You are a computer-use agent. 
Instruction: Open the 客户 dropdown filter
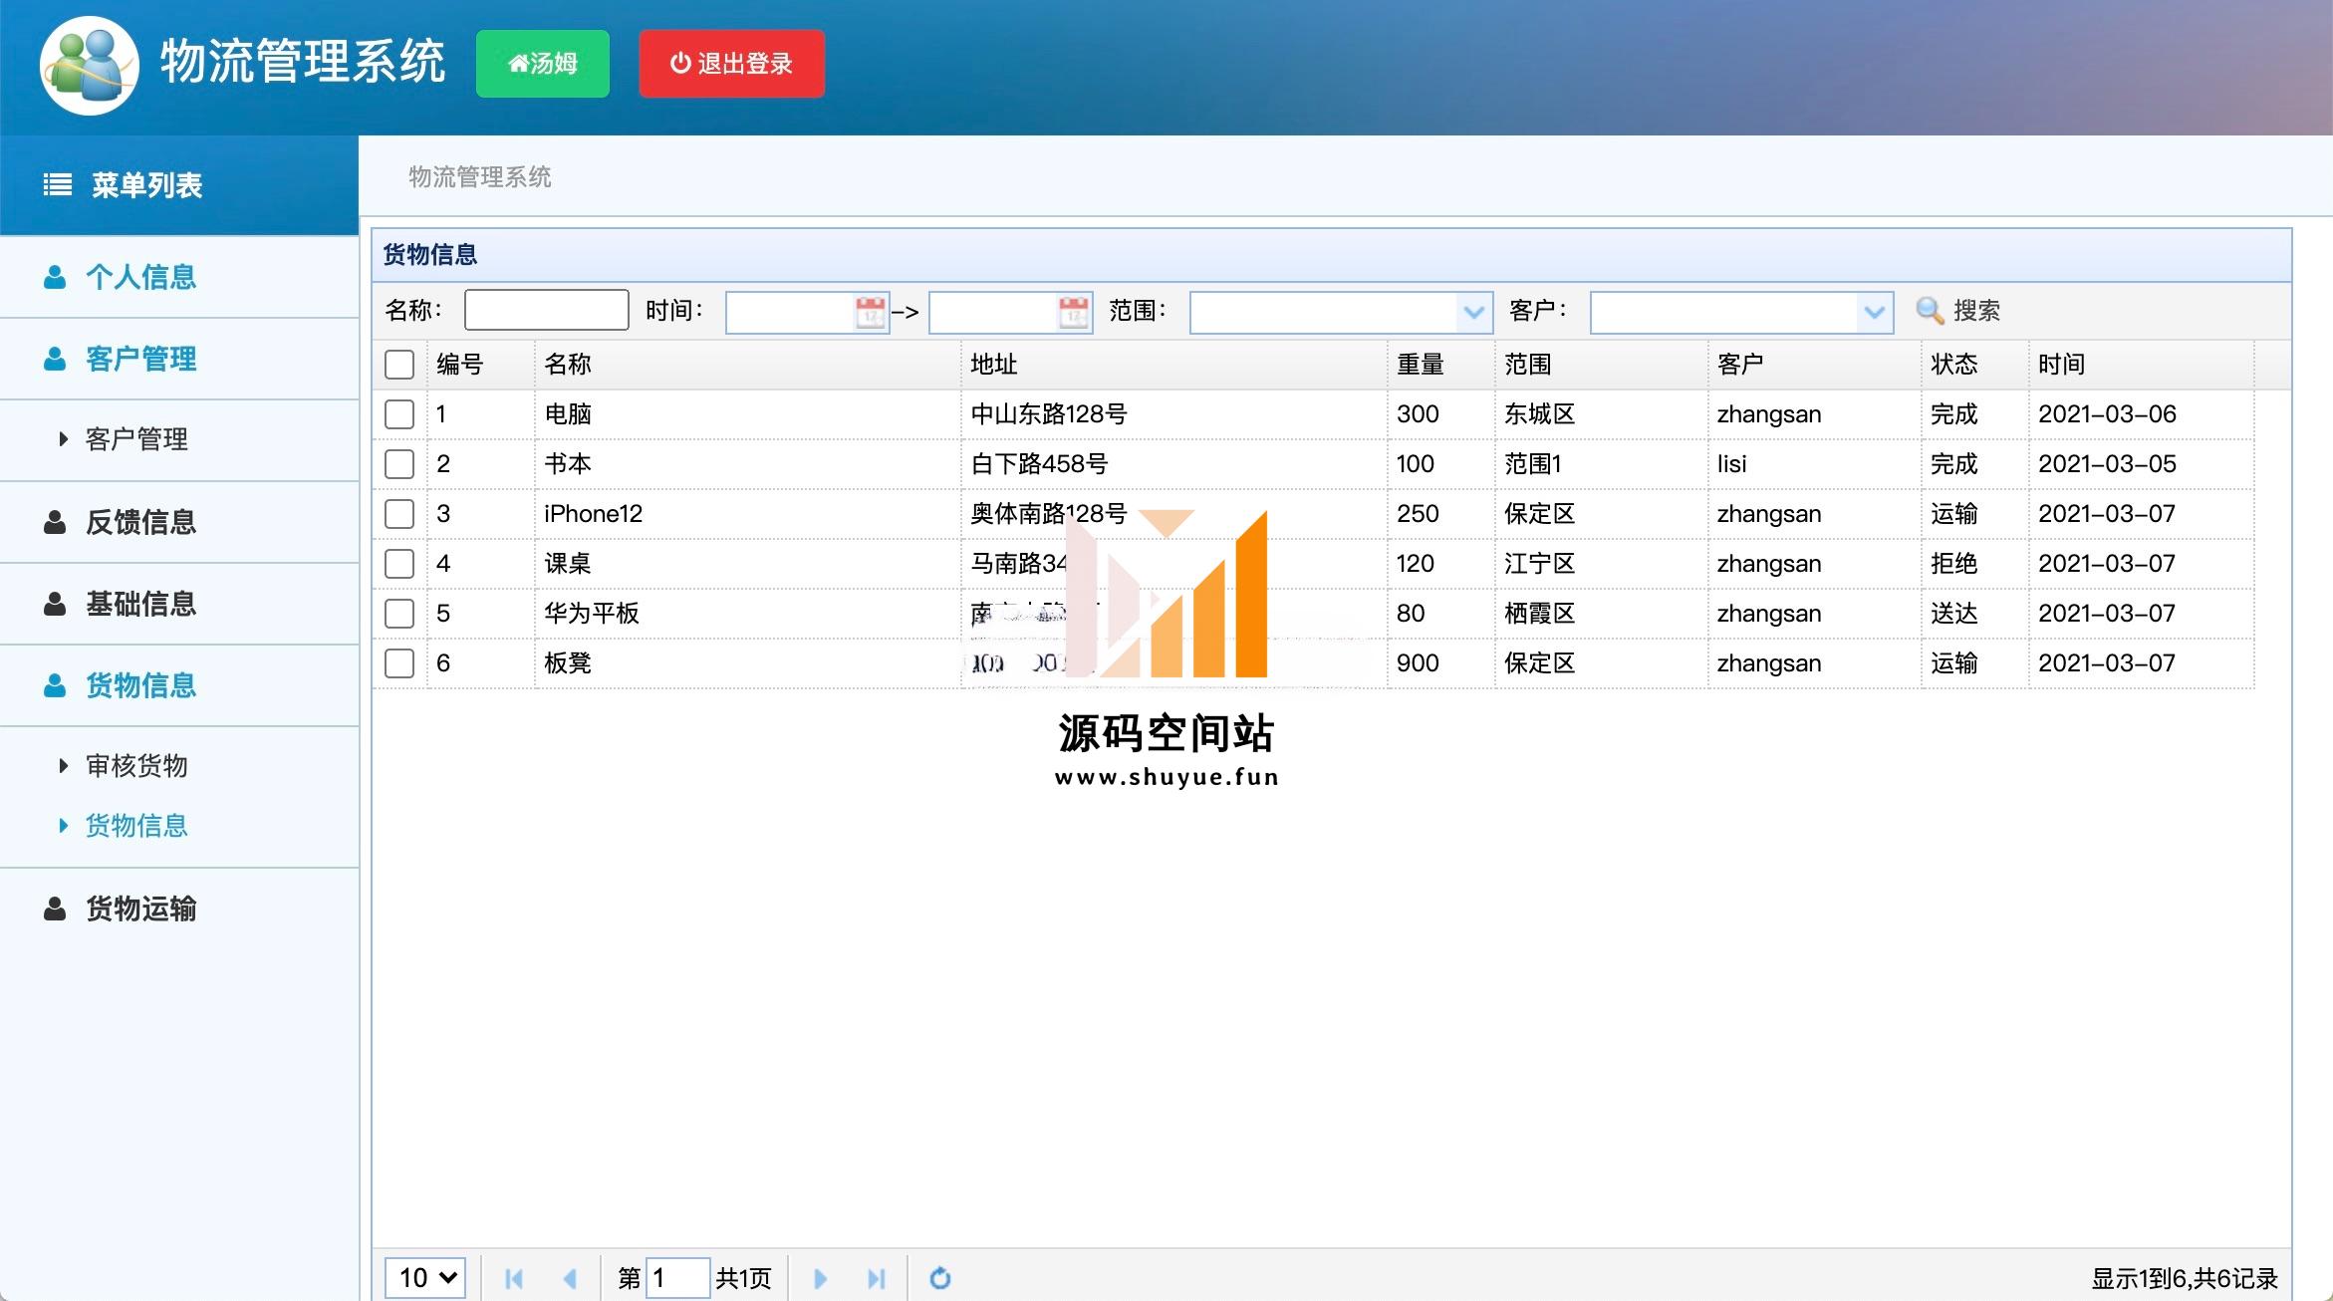[1874, 313]
